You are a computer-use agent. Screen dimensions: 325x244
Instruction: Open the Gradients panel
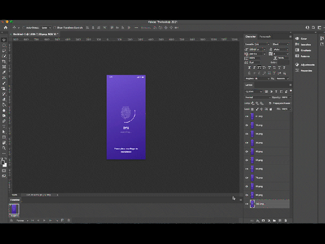point(303,50)
